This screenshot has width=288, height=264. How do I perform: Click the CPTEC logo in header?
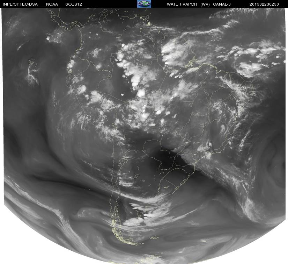(144, 4)
